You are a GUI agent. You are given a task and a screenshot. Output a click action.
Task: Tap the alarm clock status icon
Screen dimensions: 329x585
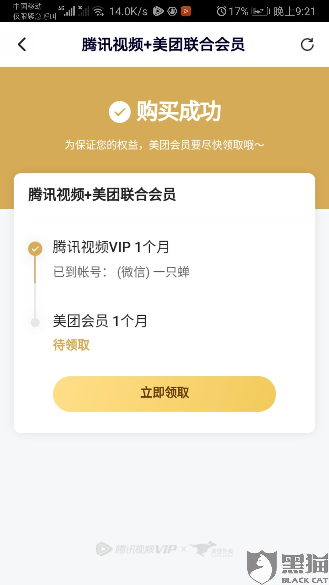221,12
